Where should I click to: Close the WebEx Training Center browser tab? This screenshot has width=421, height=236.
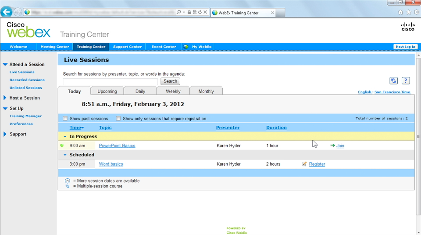click(272, 13)
